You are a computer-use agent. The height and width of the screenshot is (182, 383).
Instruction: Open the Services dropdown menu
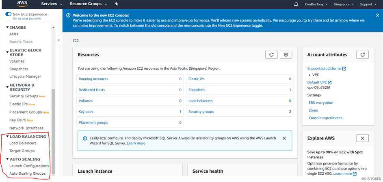(52, 4)
